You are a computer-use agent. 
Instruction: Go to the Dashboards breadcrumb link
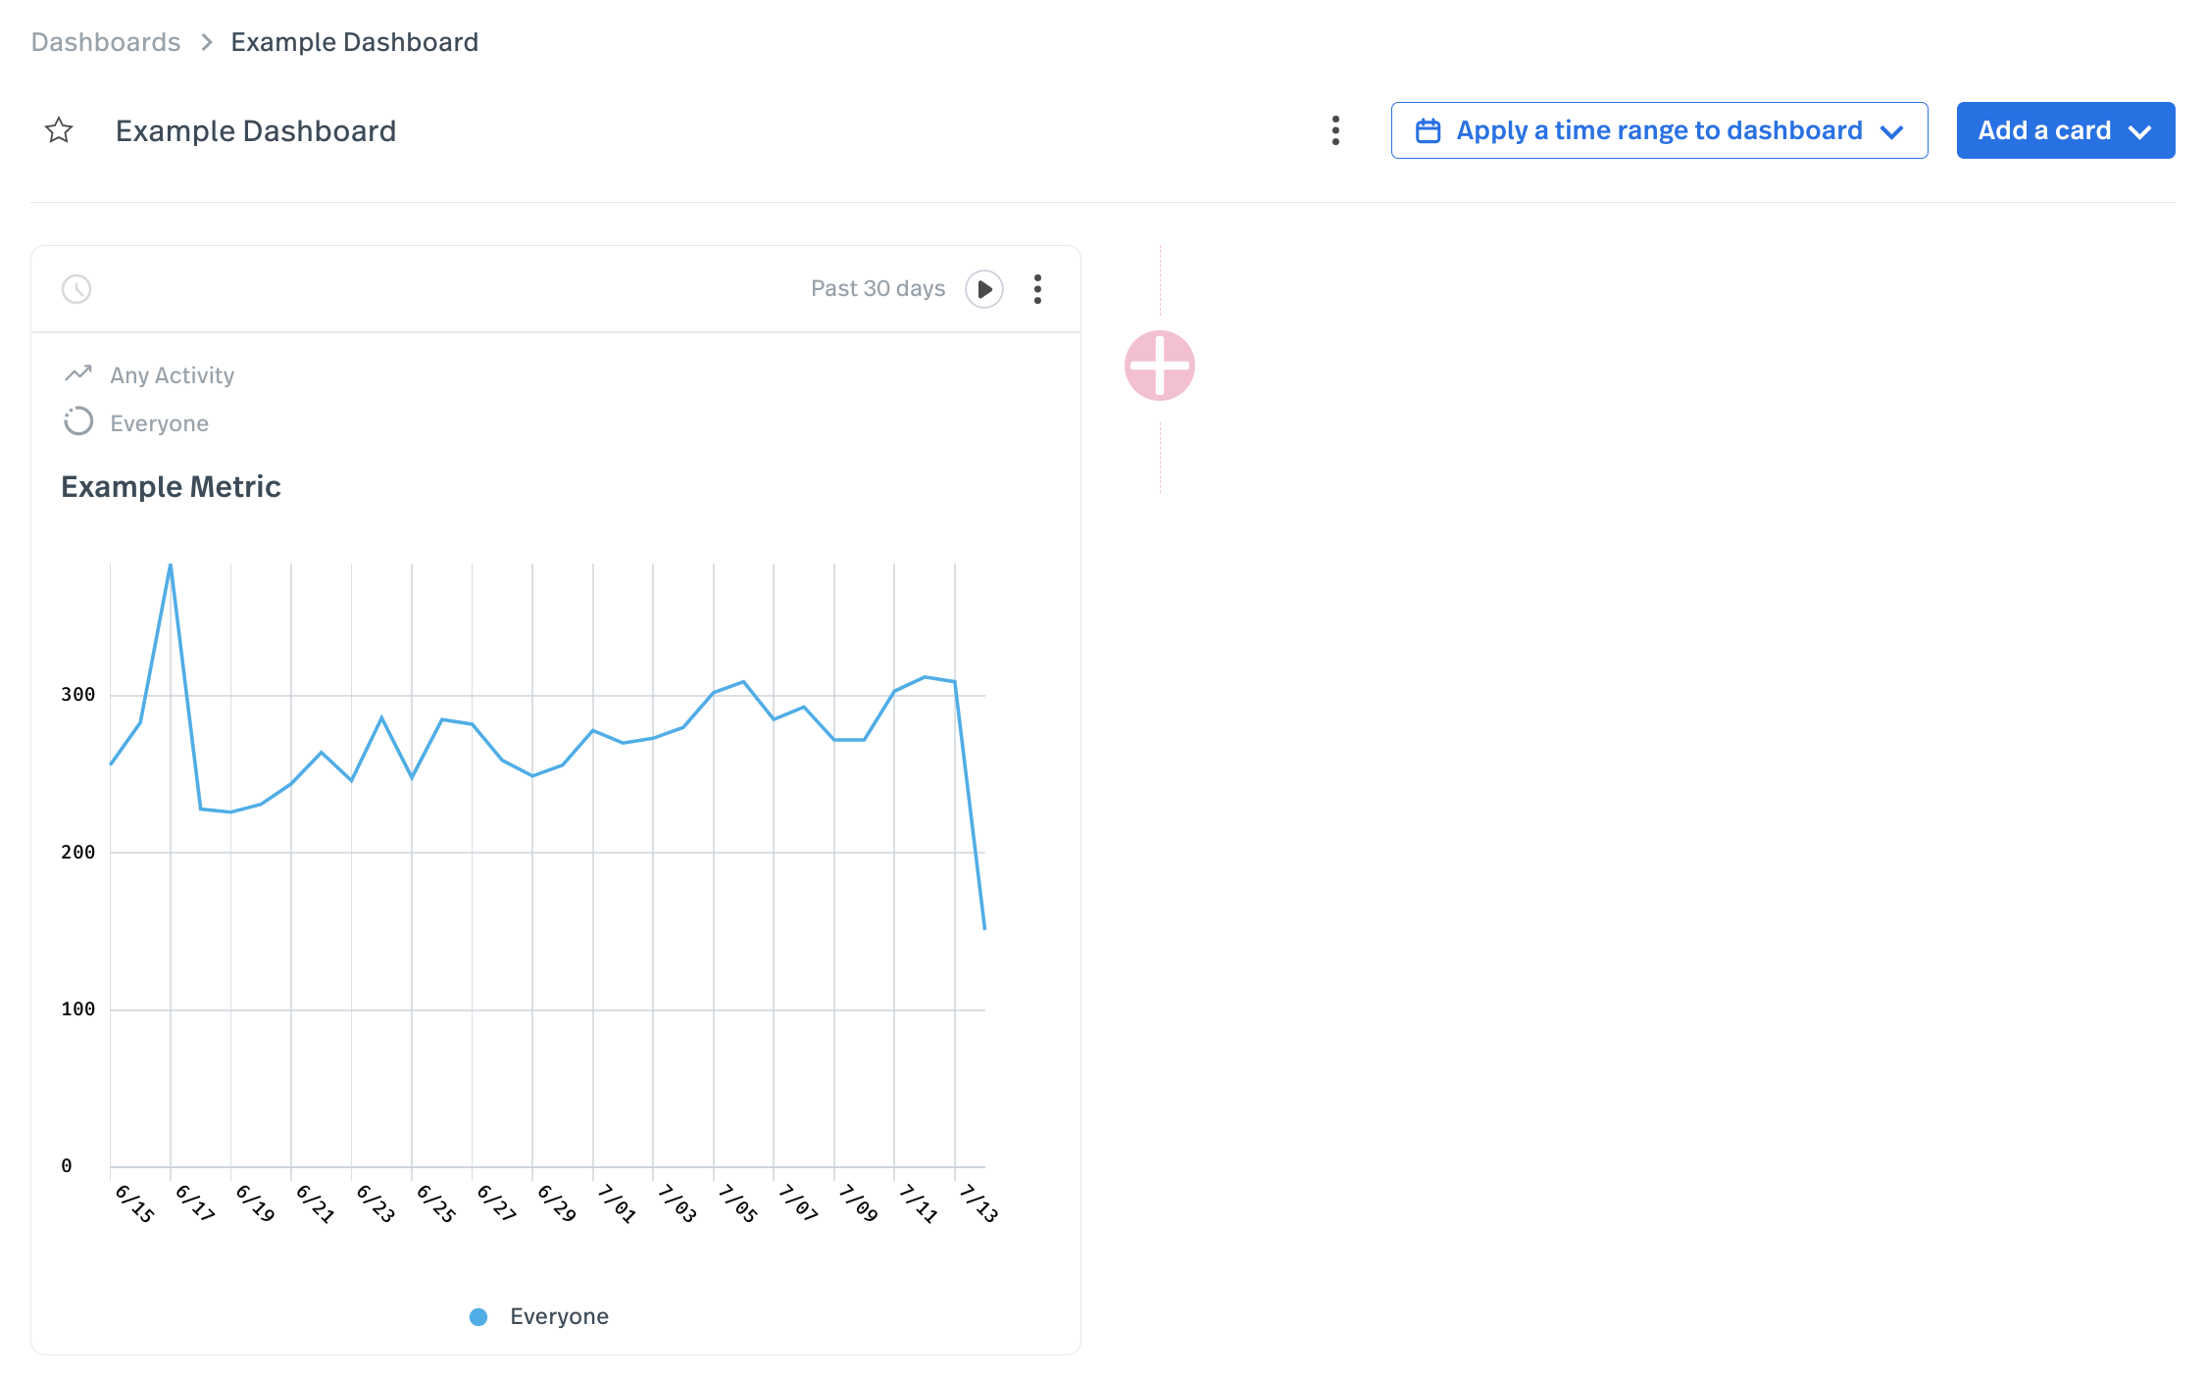(x=106, y=42)
